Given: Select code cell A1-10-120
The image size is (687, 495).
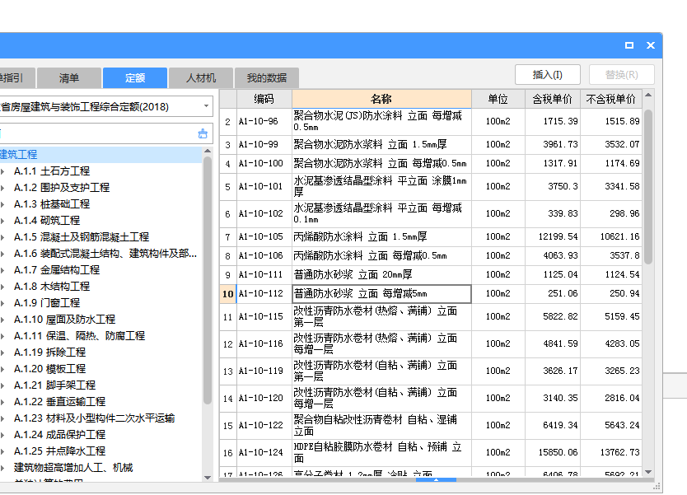Looking at the screenshot, I should click(x=264, y=398).
